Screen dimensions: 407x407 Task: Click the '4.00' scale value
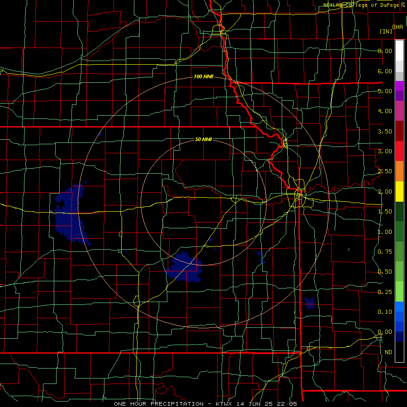click(x=385, y=111)
